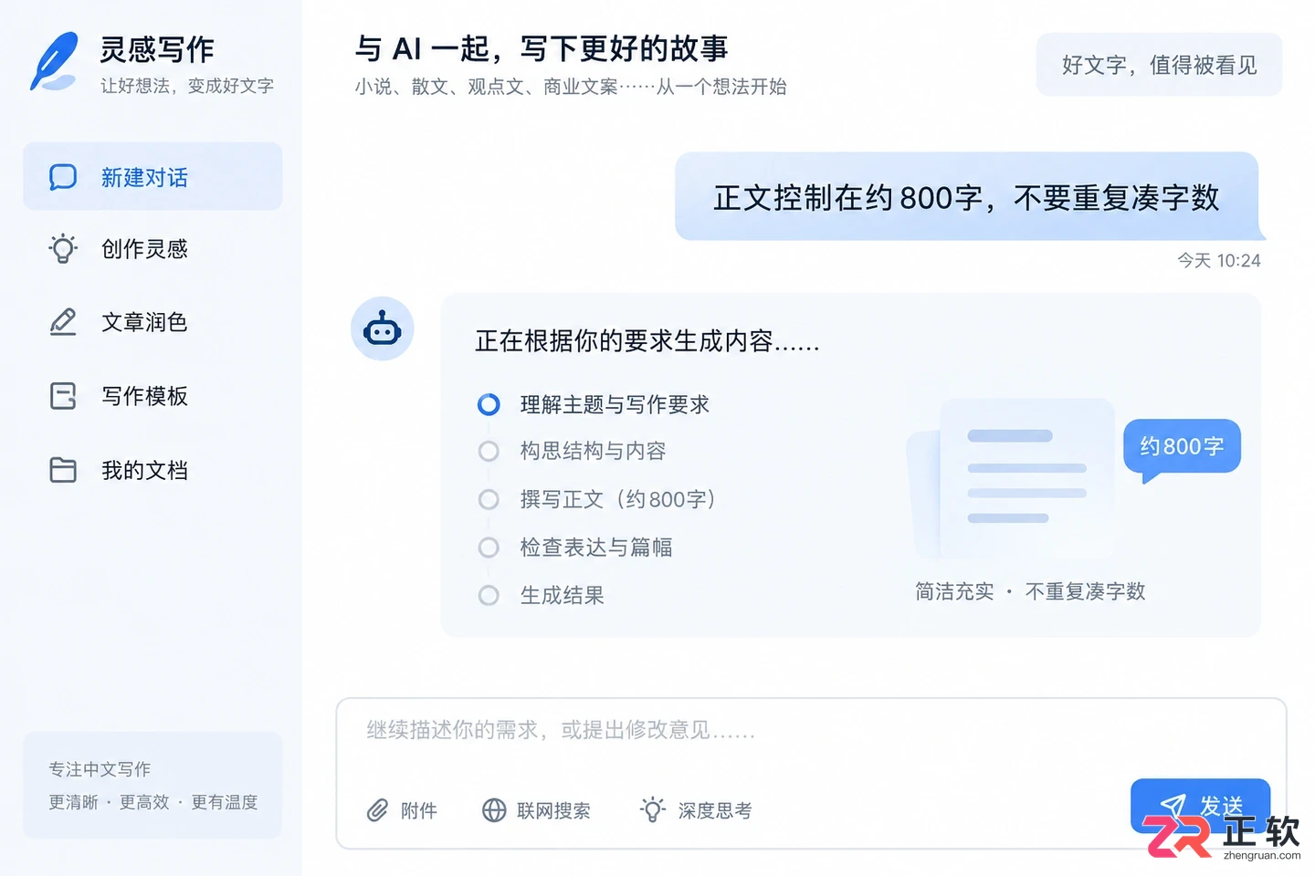Click the caption 简洁充实 · 不重复凑字数
This screenshot has height=876, width=1315.
[x=1030, y=591]
